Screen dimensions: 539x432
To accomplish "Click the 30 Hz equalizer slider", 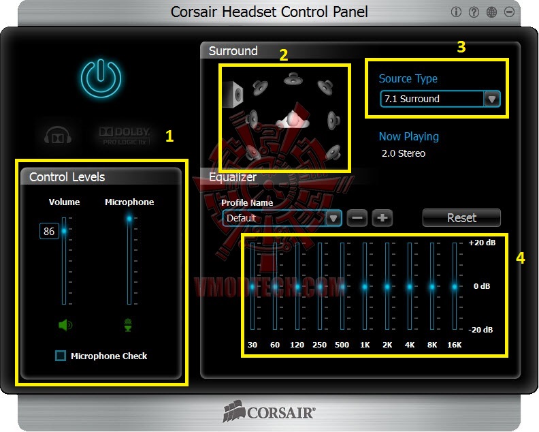I will [252, 286].
